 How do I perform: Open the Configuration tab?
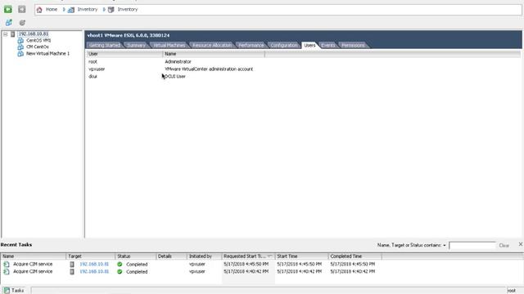point(284,46)
